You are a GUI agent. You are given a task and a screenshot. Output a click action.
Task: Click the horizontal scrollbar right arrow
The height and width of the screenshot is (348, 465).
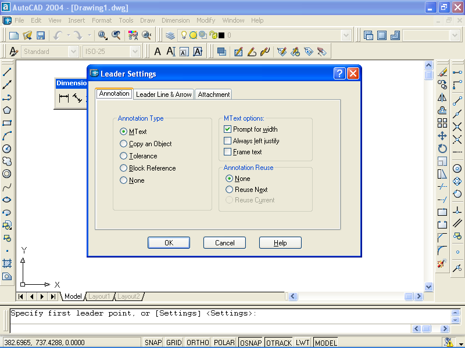(419, 296)
